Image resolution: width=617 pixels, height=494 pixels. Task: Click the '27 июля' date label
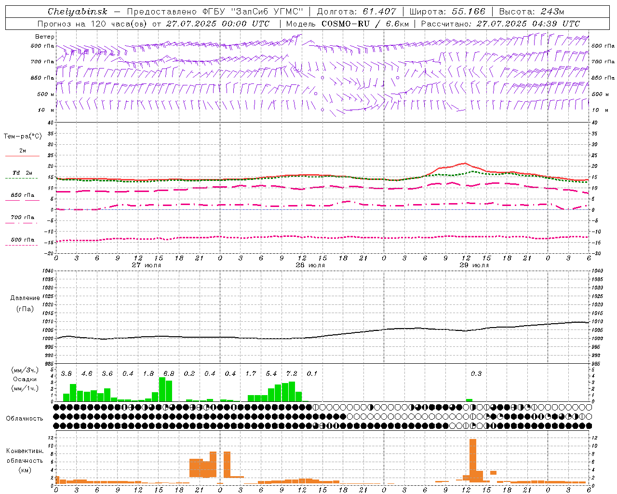[x=146, y=265]
